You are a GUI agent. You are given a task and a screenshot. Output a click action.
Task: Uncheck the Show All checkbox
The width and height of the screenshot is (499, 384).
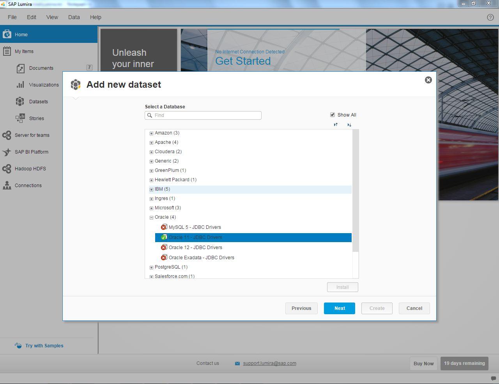coord(333,115)
